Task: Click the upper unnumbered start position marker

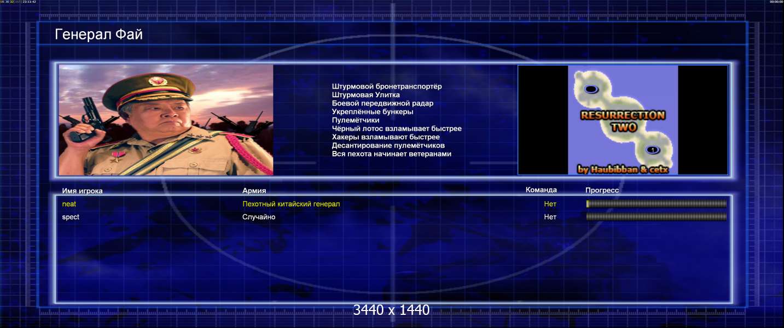Action: (x=591, y=89)
